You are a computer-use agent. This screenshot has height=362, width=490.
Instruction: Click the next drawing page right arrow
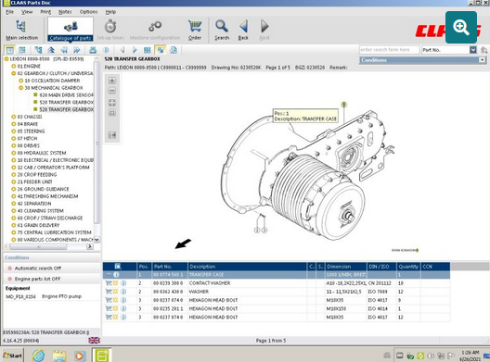coord(135,50)
